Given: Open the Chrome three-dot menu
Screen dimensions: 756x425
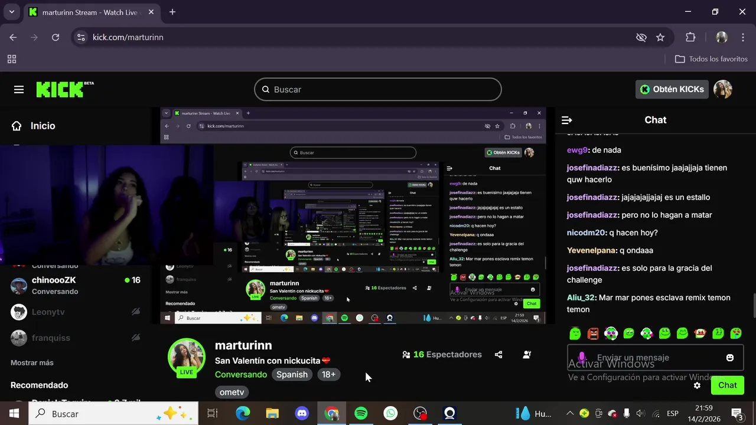Looking at the screenshot, I should [x=742, y=37].
